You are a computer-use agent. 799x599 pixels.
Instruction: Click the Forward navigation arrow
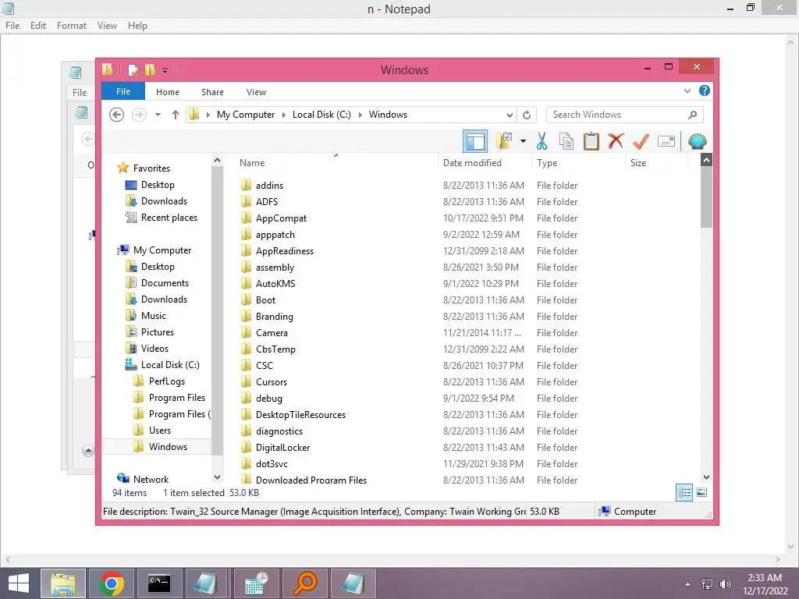[139, 115]
